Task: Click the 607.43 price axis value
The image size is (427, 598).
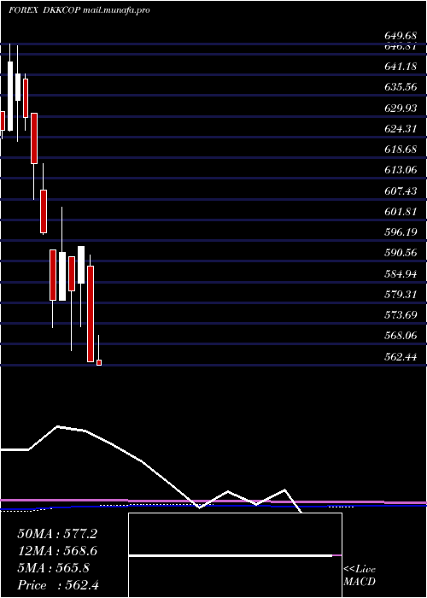Action: pos(401,191)
